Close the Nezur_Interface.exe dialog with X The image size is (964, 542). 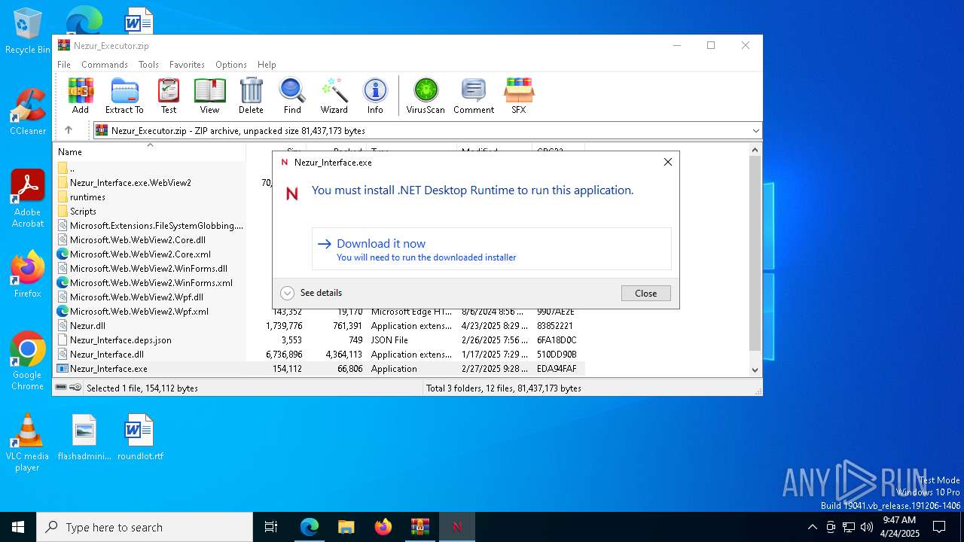[x=667, y=162]
